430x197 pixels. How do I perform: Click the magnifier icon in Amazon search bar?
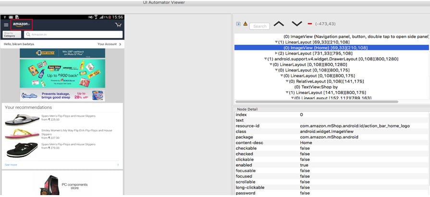coord(28,35)
